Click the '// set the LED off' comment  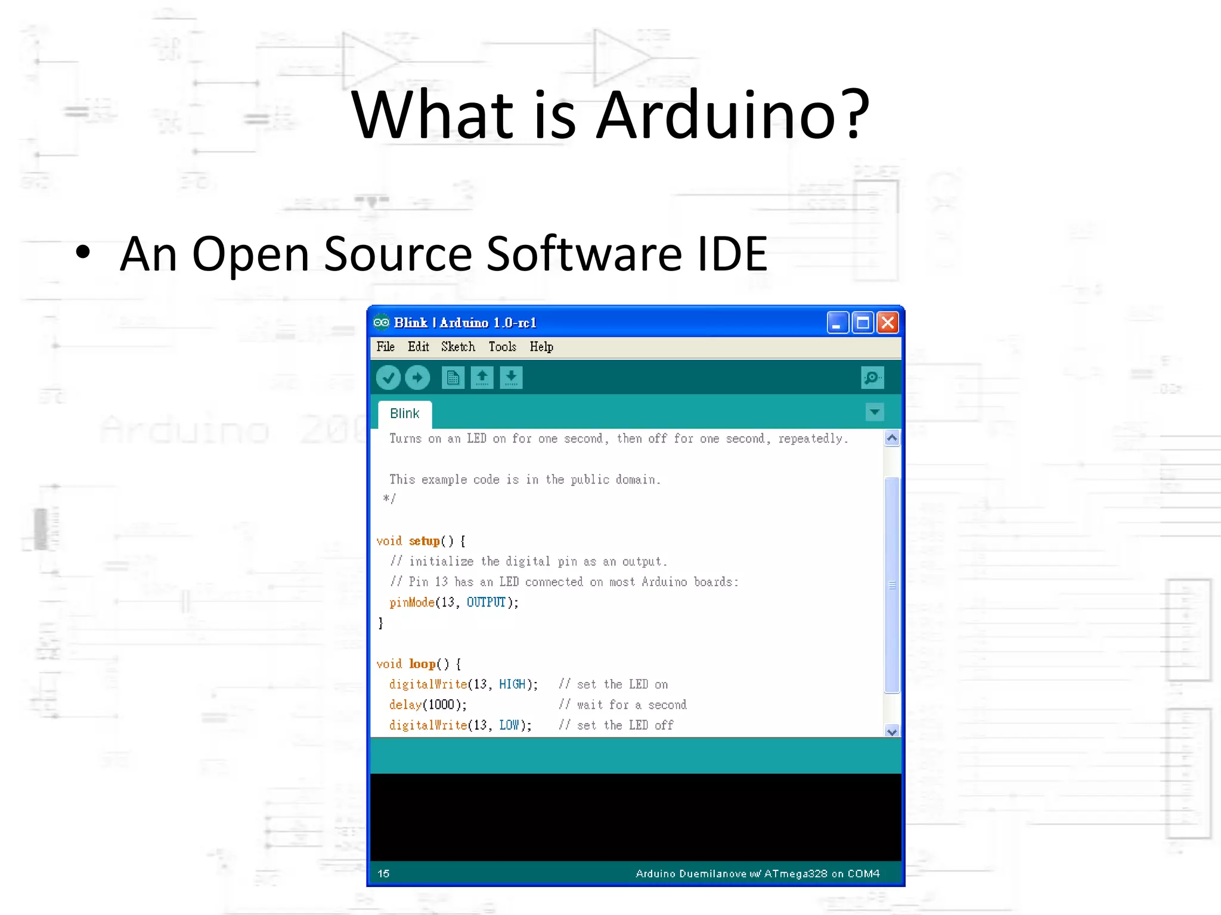tap(616, 725)
